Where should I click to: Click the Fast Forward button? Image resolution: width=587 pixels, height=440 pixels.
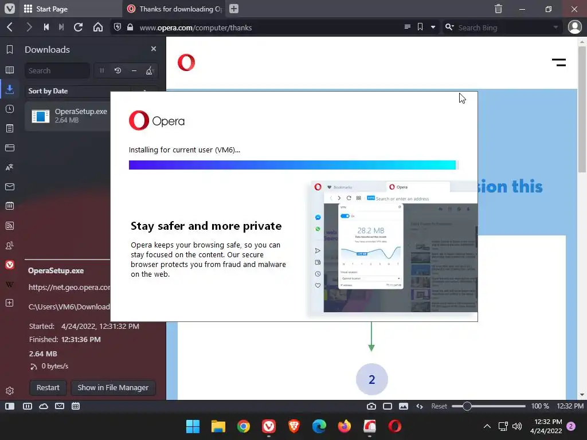tap(61, 27)
